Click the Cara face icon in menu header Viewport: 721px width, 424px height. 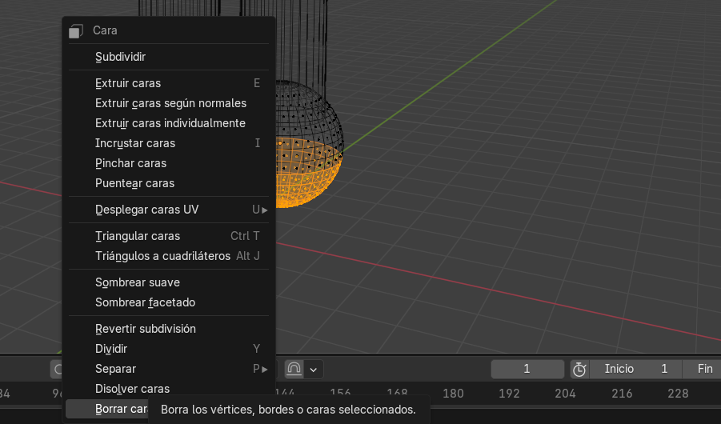pos(76,30)
